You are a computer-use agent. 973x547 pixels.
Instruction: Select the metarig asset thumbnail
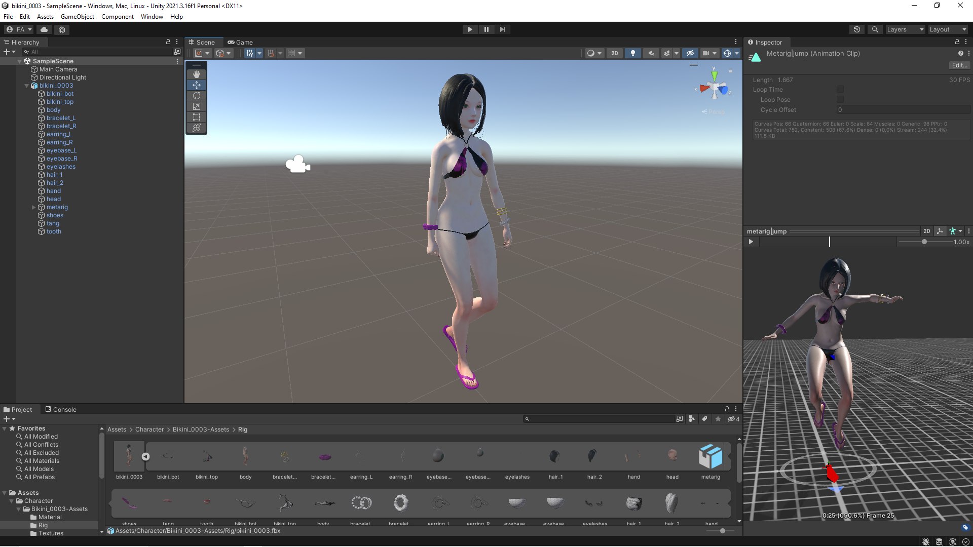710,457
